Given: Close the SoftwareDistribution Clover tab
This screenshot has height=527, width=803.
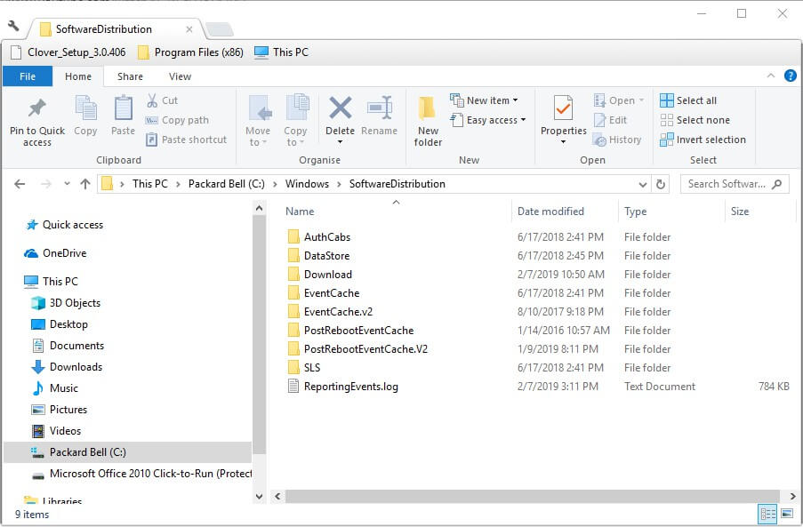Looking at the screenshot, I should [189, 29].
